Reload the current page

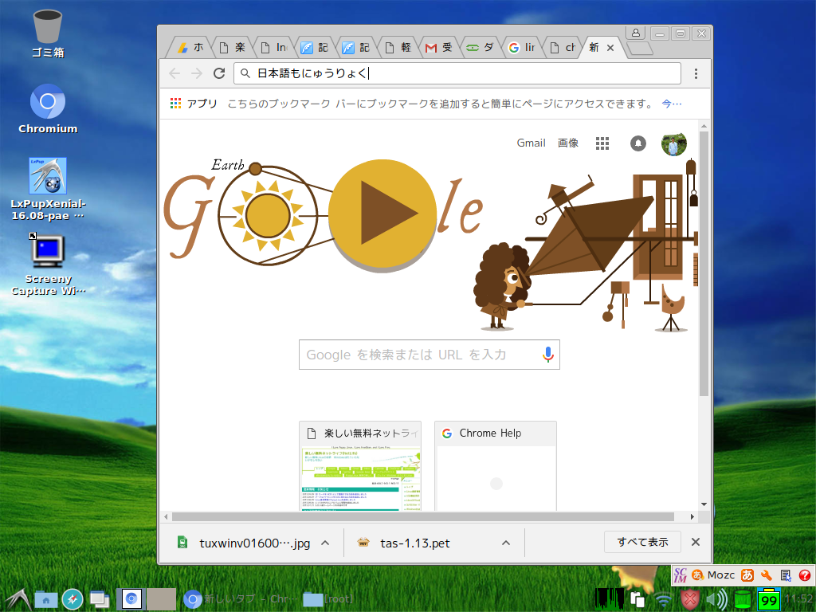pos(219,73)
